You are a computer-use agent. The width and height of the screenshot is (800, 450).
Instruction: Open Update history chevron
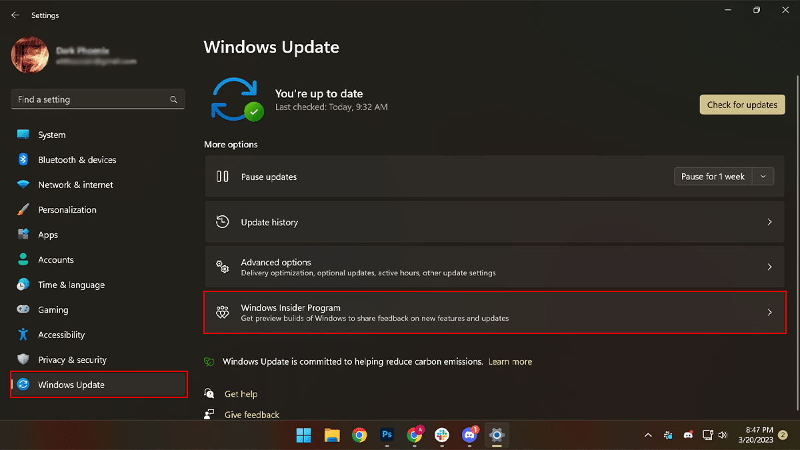pyautogui.click(x=769, y=222)
